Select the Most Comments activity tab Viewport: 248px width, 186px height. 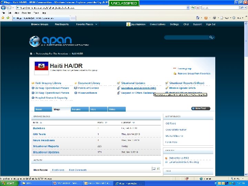[77, 170]
